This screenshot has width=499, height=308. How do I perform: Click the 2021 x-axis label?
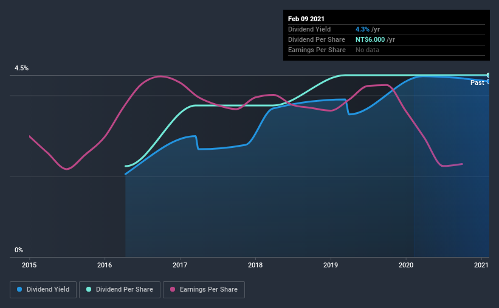pyautogui.click(x=481, y=265)
